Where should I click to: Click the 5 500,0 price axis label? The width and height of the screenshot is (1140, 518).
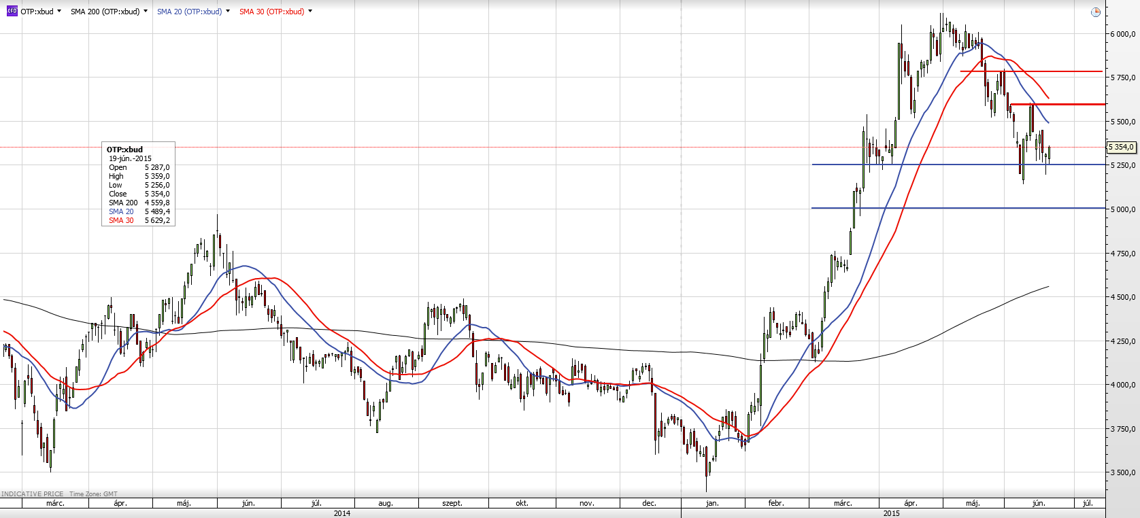click(x=1123, y=122)
